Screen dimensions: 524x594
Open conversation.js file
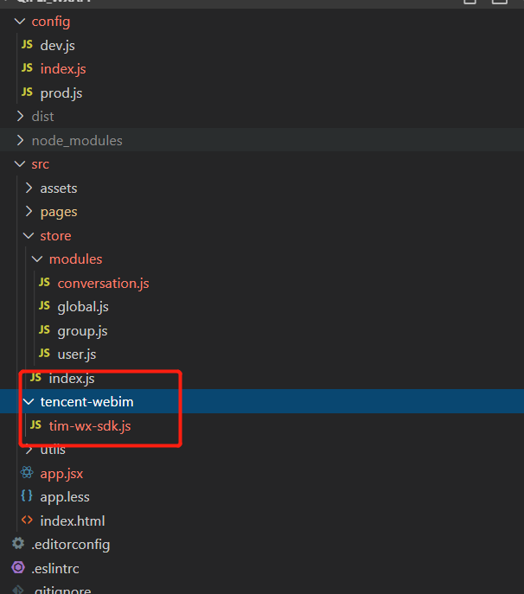(104, 284)
